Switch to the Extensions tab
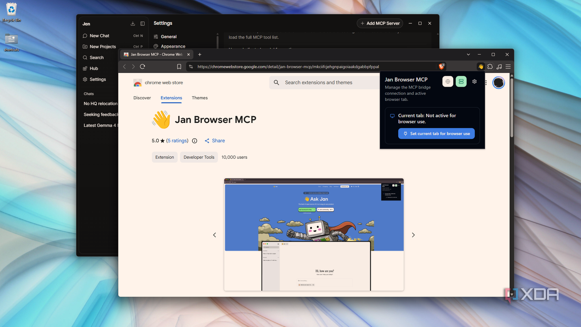 click(x=171, y=98)
